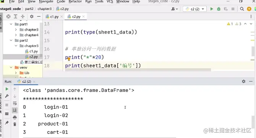Switch to the c1.py editor tab
Screen dimensions: 256x138
[x=54, y=17]
